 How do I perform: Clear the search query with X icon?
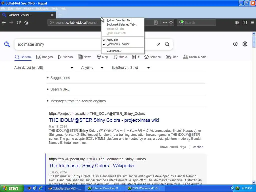(159, 44)
